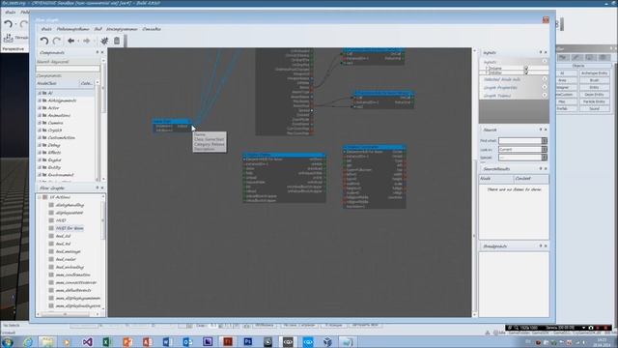
Task: Click the Components list vertical scrollbar
Action: tap(98, 130)
